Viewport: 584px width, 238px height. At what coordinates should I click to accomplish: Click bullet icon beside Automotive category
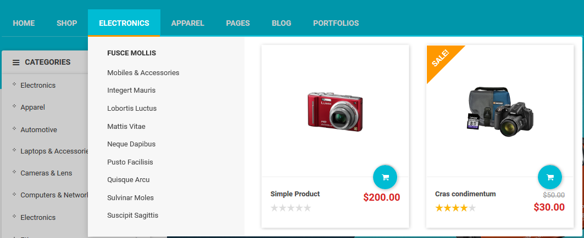click(14, 129)
